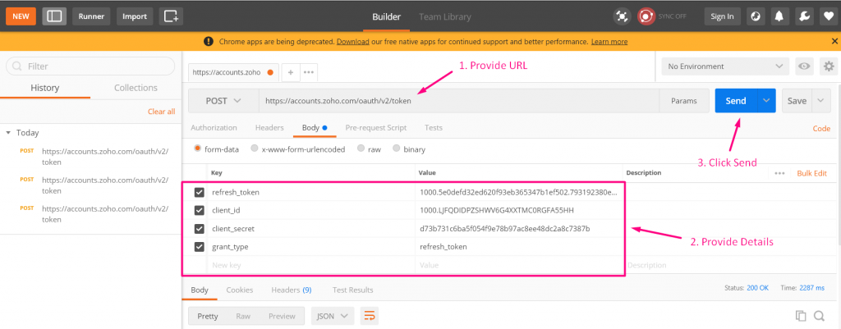Open the response Cookies tab
Viewport: 841px width, 329px height.
(239, 290)
